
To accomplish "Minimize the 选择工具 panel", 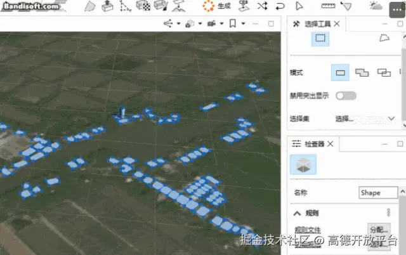I will (x=385, y=24).
